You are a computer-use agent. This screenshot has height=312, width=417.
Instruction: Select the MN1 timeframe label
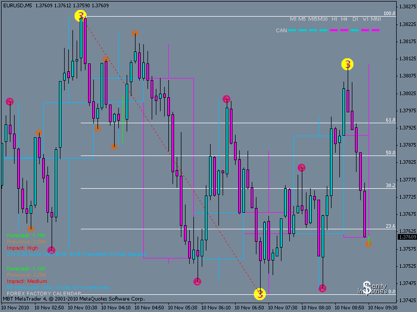(376, 19)
